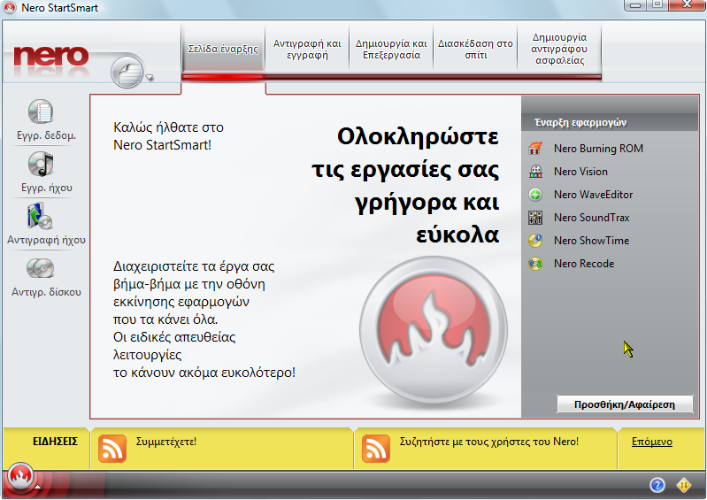The image size is (707, 500).
Task: Click the Καλώς ήλθατε στο Nero StartSmart! text
Action: 168,135
